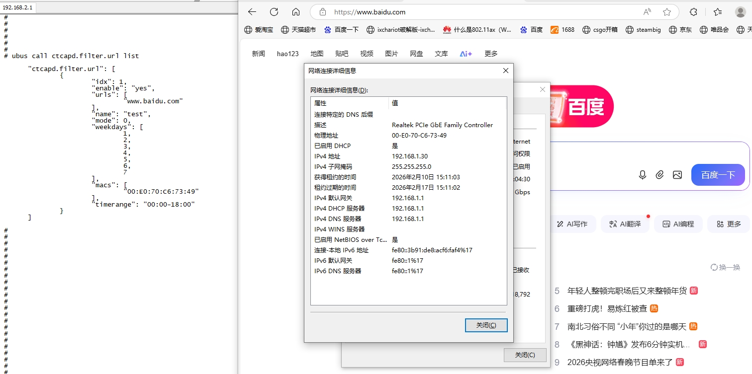Click the microphone voice search icon
The height and width of the screenshot is (374, 752).
643,175
